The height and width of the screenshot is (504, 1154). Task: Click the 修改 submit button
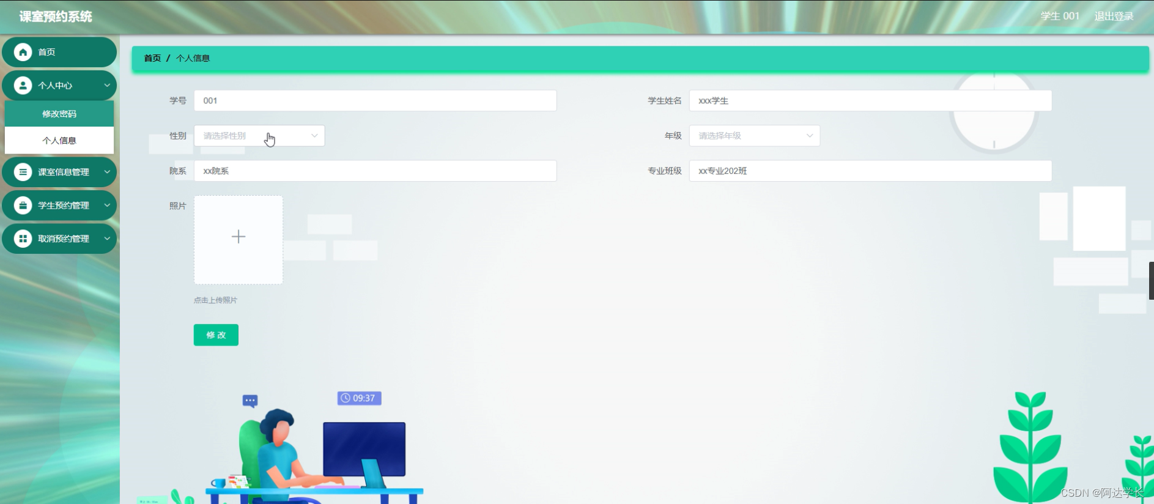click(216, 335)
